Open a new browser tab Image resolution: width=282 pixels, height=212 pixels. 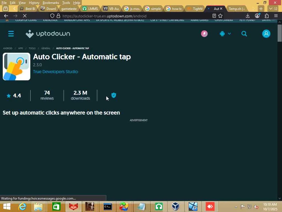pos(261,9)
